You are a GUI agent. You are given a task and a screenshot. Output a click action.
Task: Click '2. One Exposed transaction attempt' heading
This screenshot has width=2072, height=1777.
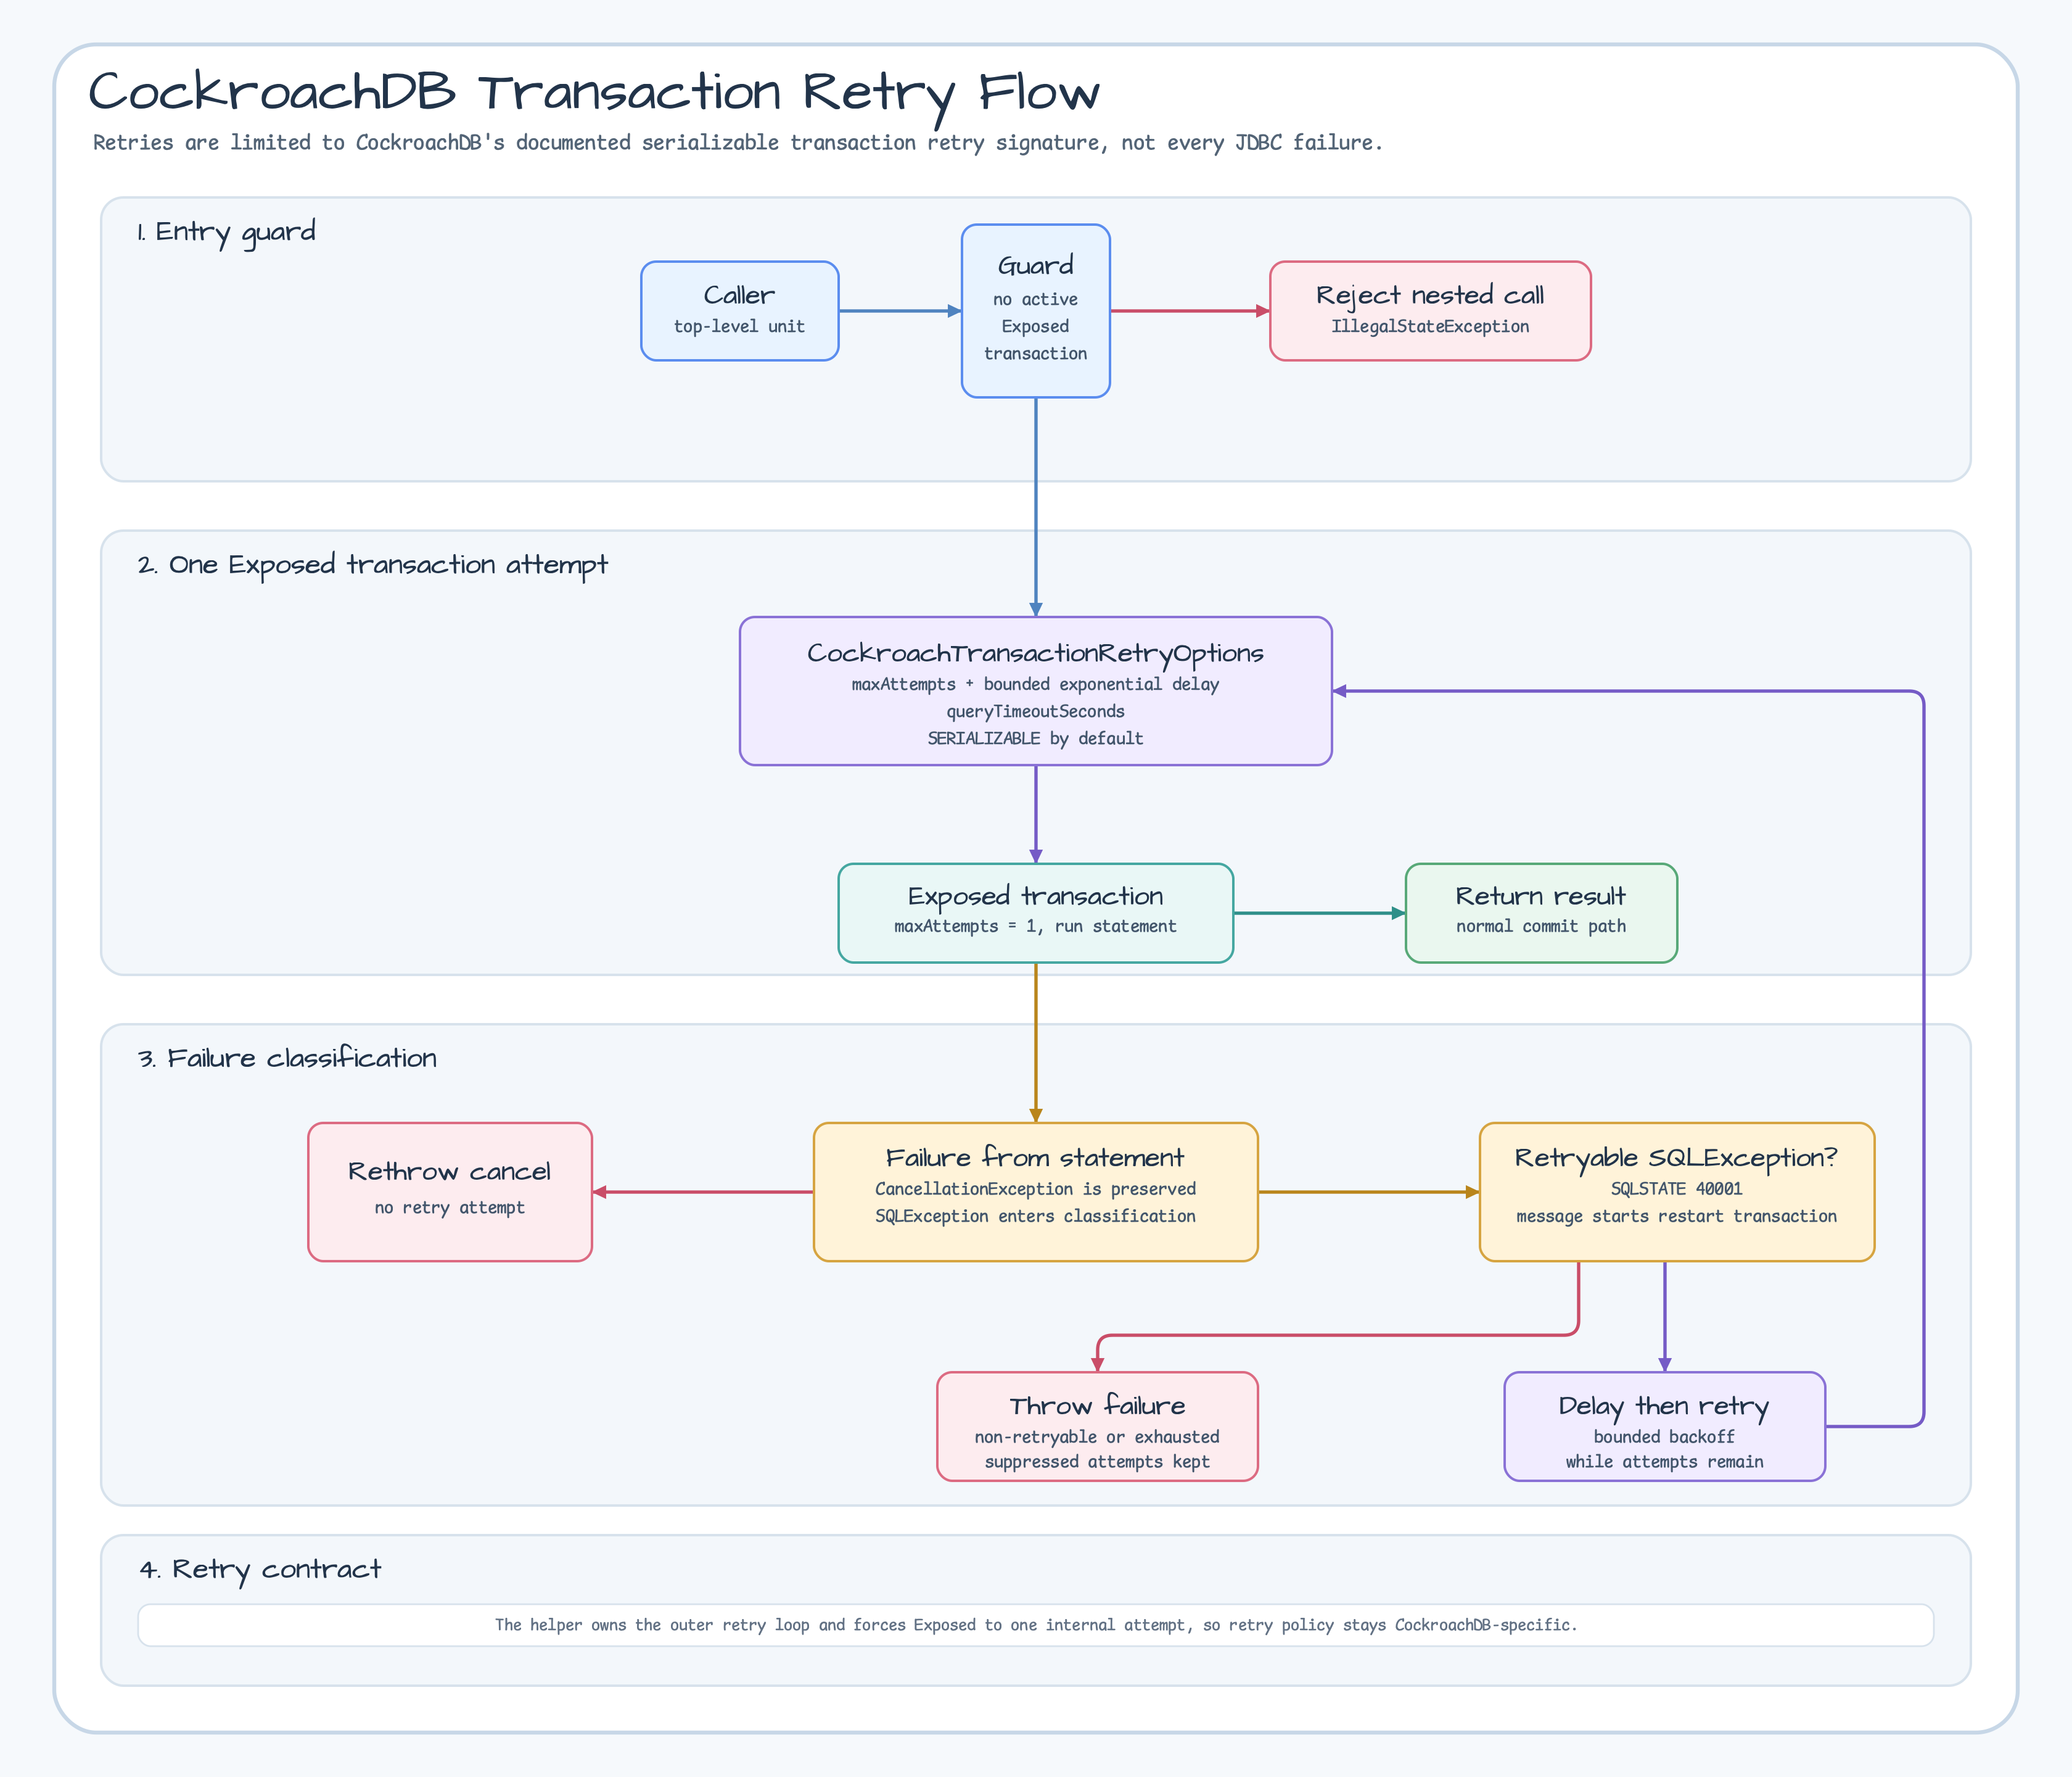coord(372,565)
